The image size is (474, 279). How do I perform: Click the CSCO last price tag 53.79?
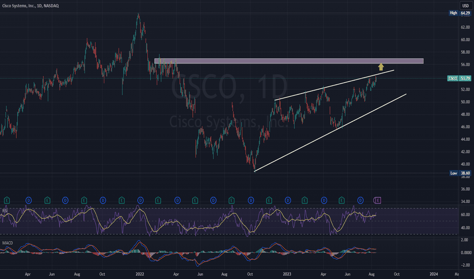(x=459, y=79)
